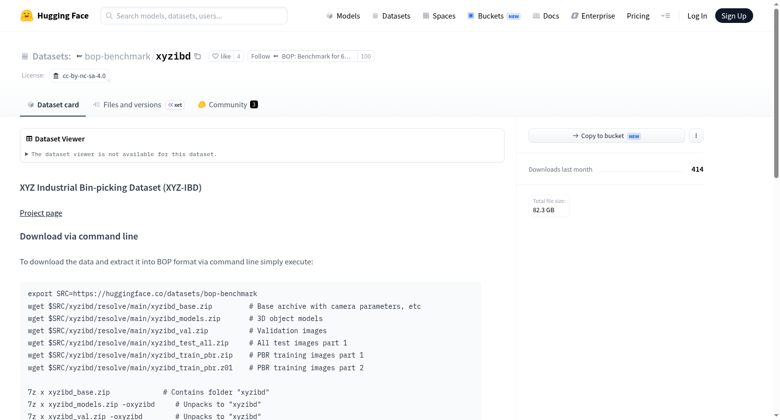Click the export SRC command line
This screenshot has width=780, height=420.
[142, 294]
